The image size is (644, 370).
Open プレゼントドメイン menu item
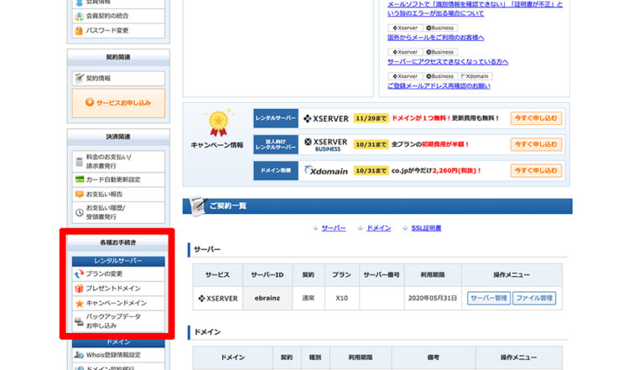[118, 289]
